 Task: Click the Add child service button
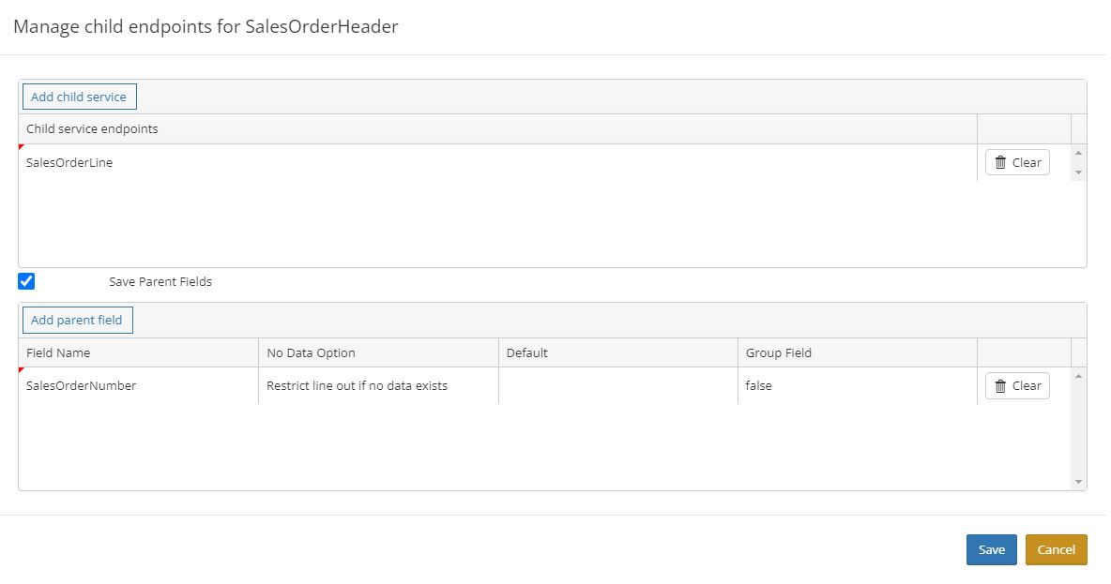tap(80, 97)
